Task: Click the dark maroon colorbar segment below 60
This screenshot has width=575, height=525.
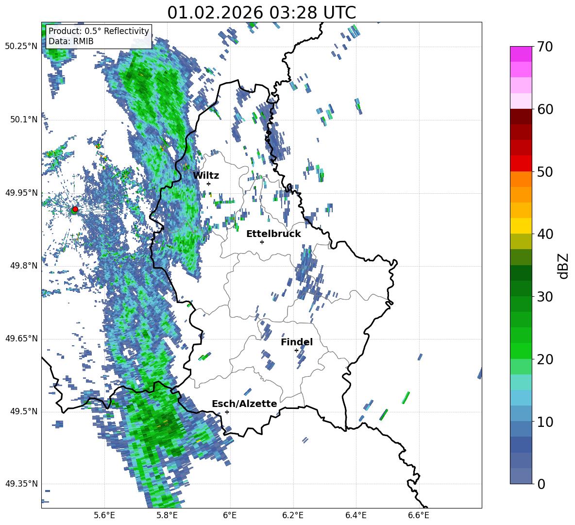Action: coord(521,117)
